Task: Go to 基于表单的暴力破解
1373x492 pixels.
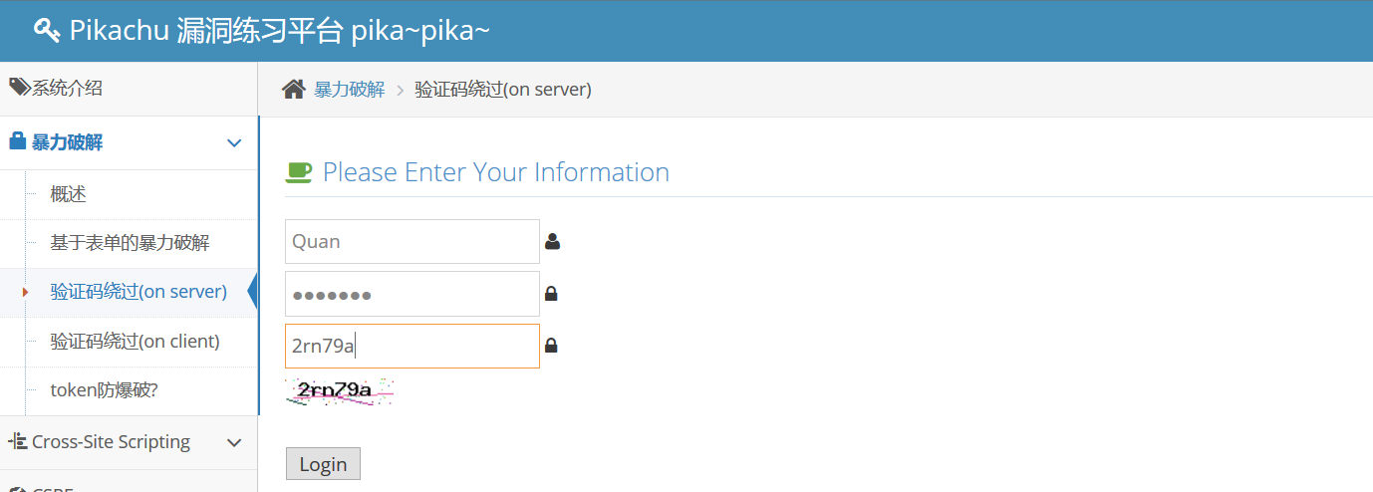Action: pyautogui.click(x=130, y=243)
